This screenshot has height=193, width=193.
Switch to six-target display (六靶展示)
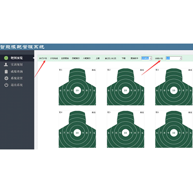click(87, 58)
